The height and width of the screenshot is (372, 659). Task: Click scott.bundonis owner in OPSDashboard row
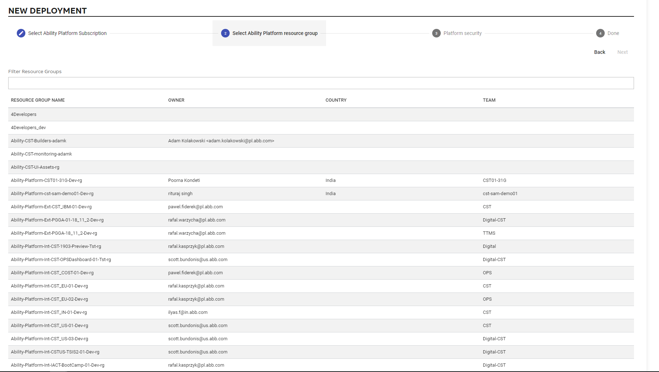point(198,260)
